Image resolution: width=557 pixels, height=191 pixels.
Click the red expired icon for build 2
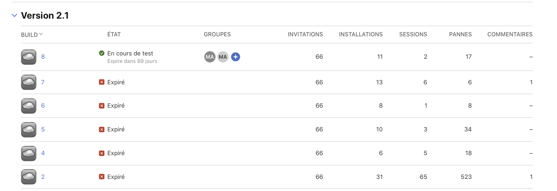(x=102, y=177)
